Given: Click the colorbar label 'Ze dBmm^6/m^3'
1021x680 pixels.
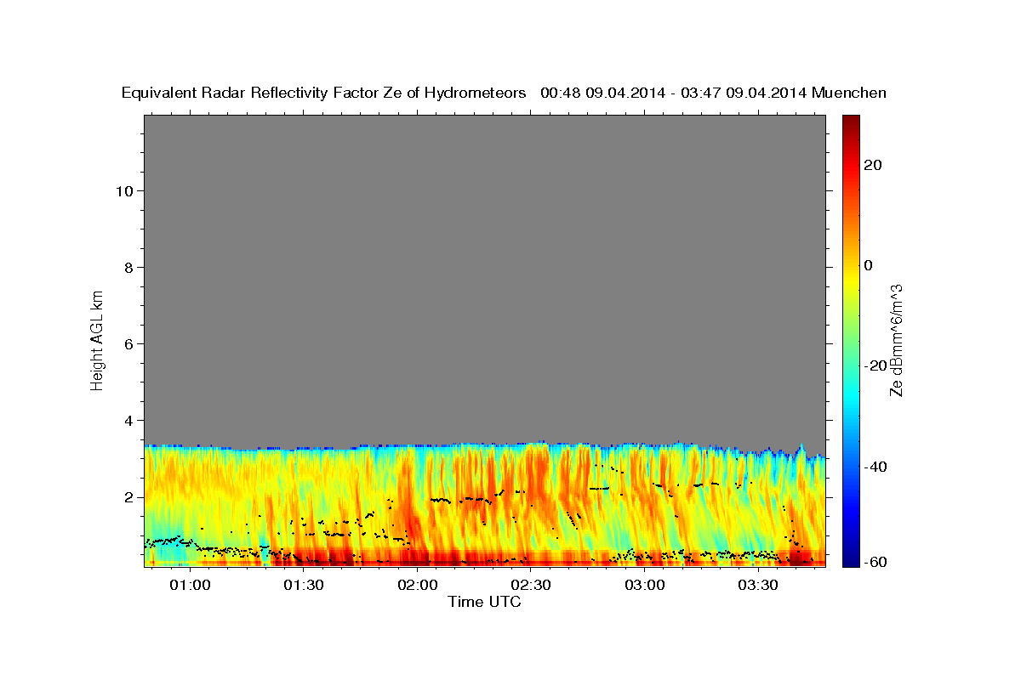Looking at the screenshot, I should point(896,340).
